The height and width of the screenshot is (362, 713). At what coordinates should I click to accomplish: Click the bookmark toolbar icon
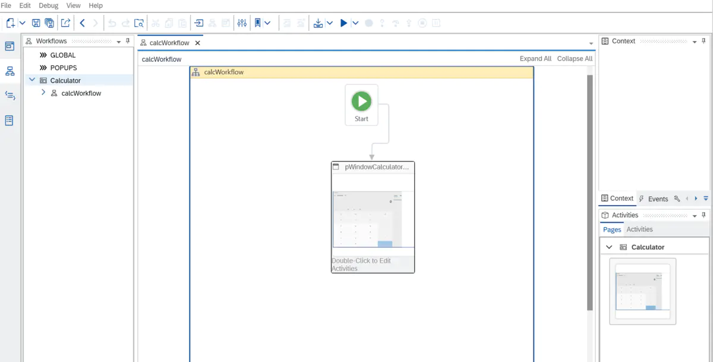coord(257,23)
